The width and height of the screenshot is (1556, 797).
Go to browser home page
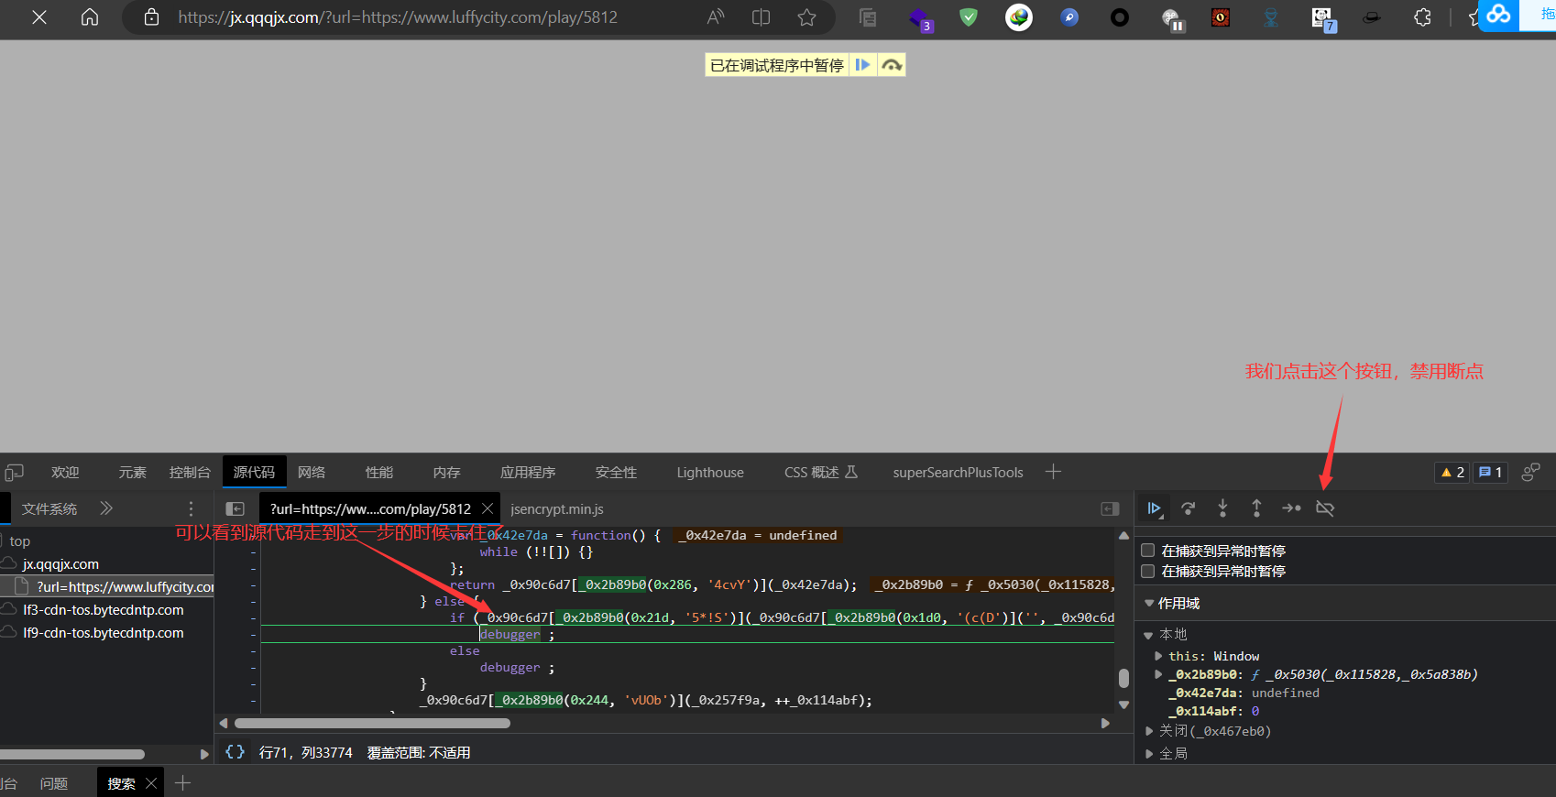(x=90, y=17)
